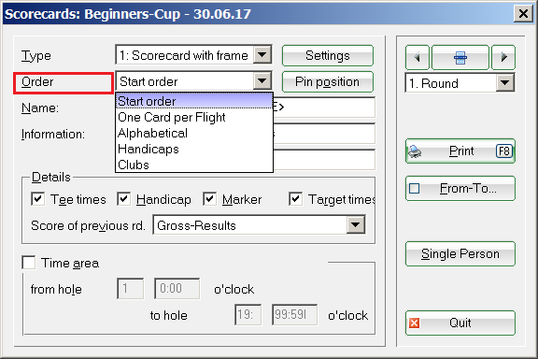
Task: Toggle the Tee times checkbox
Action: point(37,199)
